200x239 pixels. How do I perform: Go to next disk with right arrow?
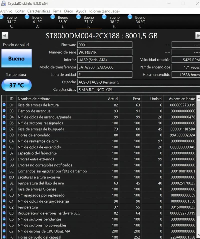pyautogui.click(x=197, y=35)
